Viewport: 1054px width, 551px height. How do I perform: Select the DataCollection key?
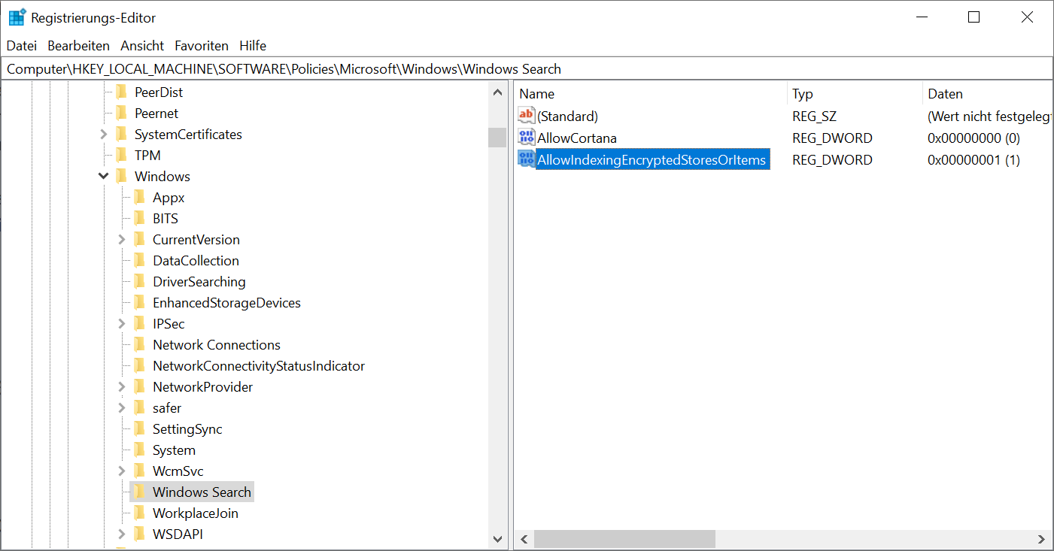click(x=196, y=261)
